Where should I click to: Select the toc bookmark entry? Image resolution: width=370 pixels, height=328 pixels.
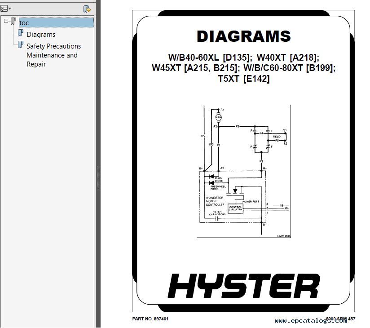(56, 22)
